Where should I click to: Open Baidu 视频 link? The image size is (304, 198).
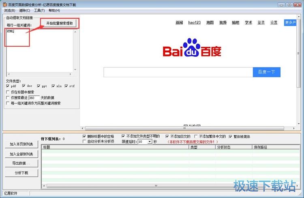pos(223,22)
